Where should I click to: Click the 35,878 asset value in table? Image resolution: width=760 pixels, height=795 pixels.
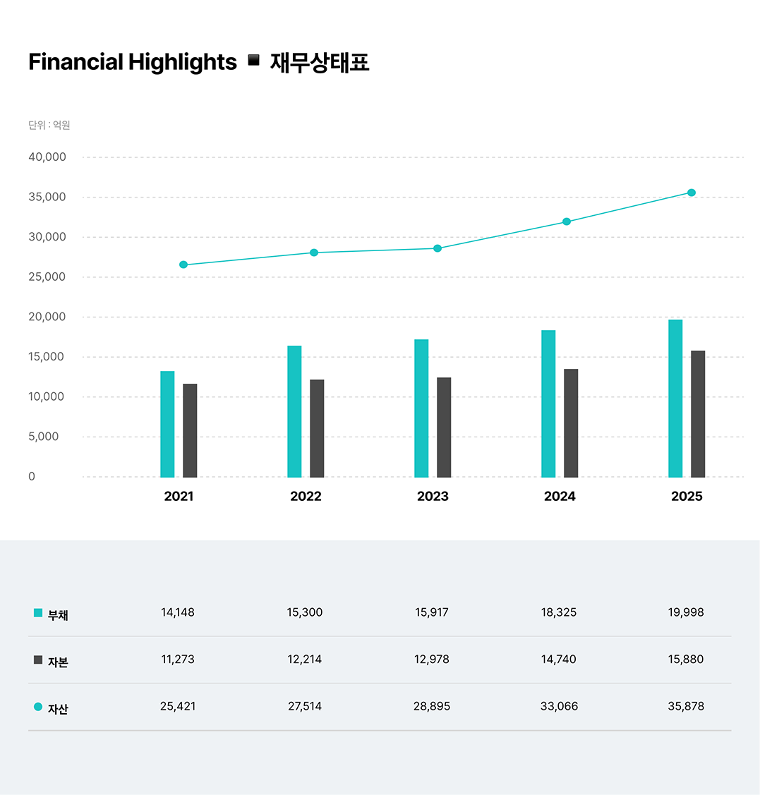coord(686,706)
